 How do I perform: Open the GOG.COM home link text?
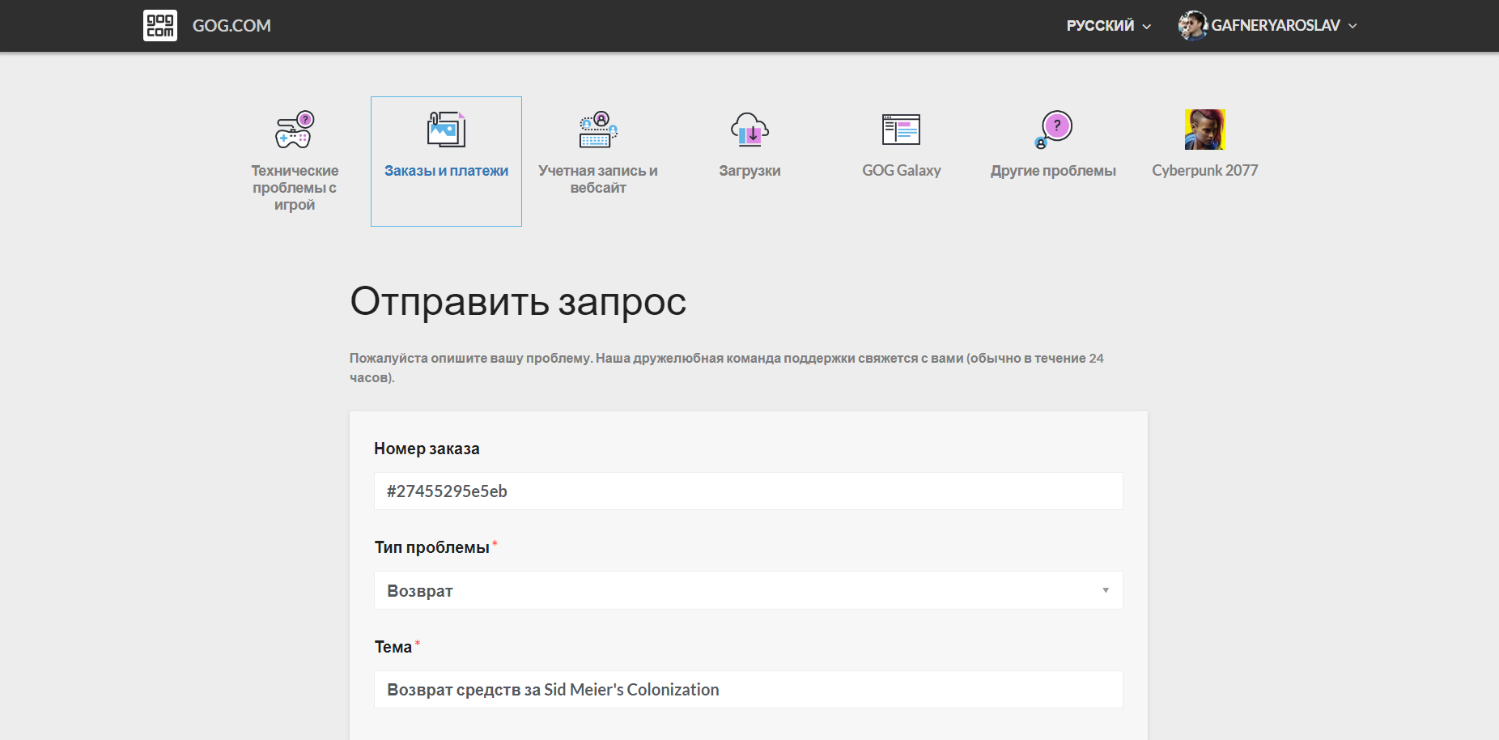pyautogui.click(x=231, y=25)
